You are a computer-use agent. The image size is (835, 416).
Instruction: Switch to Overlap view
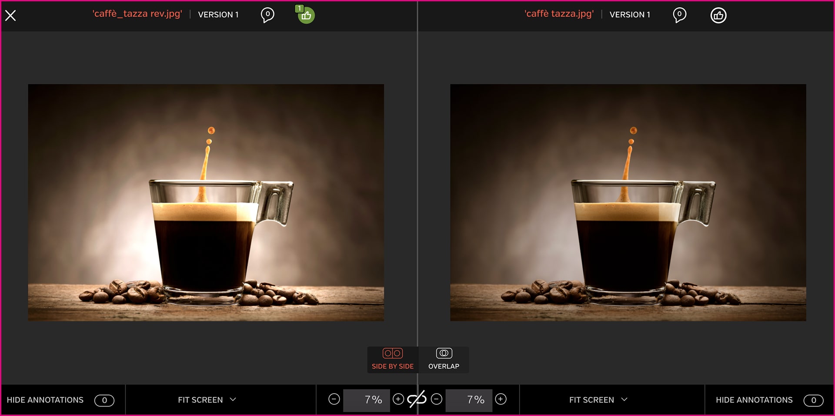(x=444, y=359)
